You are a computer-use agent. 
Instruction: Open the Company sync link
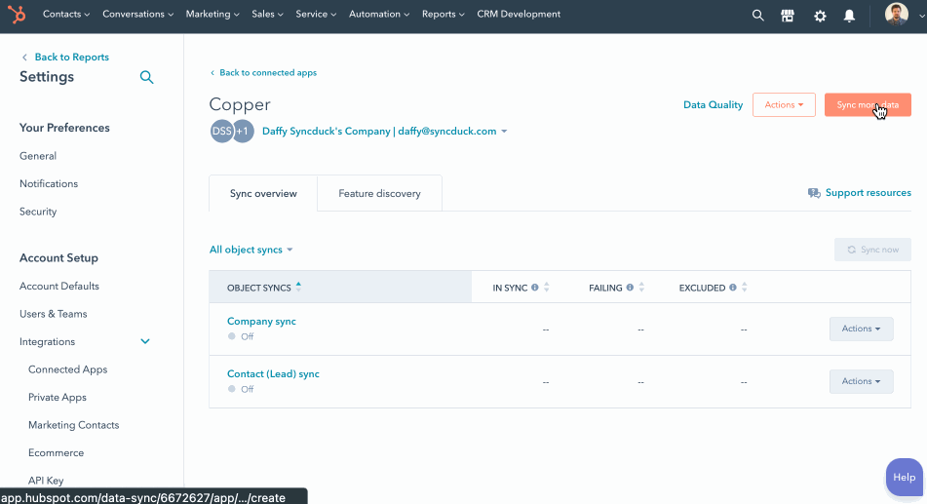pos(261,321)
